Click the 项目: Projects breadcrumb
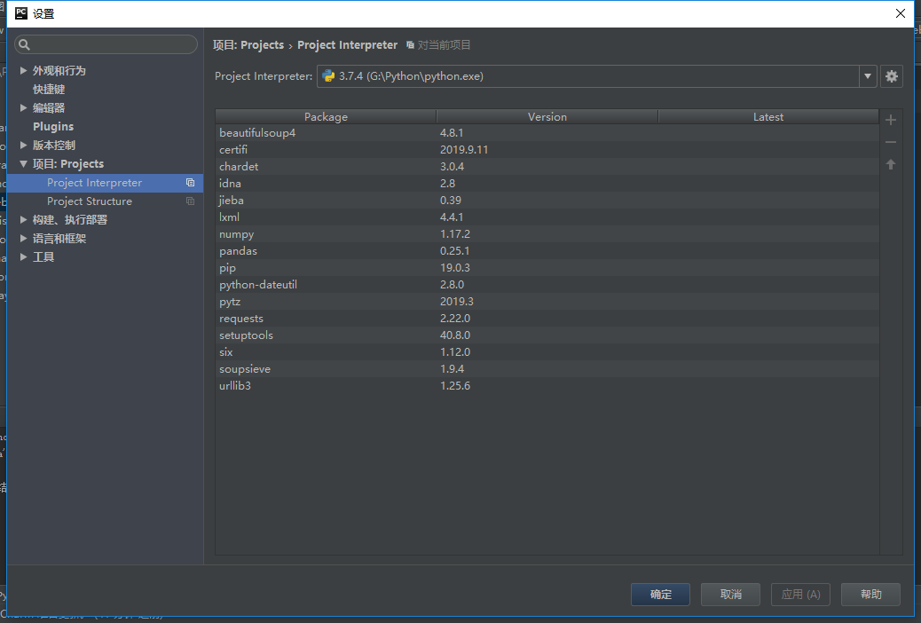The height and width of the screenshot is (623, 921). [248, 45]
